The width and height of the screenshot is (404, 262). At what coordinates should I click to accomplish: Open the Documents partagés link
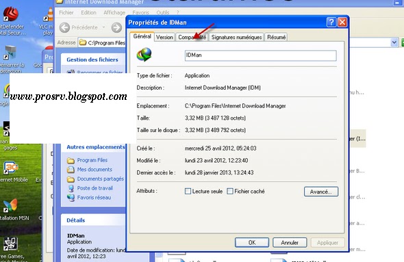pyautogui.click(x=101, y=179)
